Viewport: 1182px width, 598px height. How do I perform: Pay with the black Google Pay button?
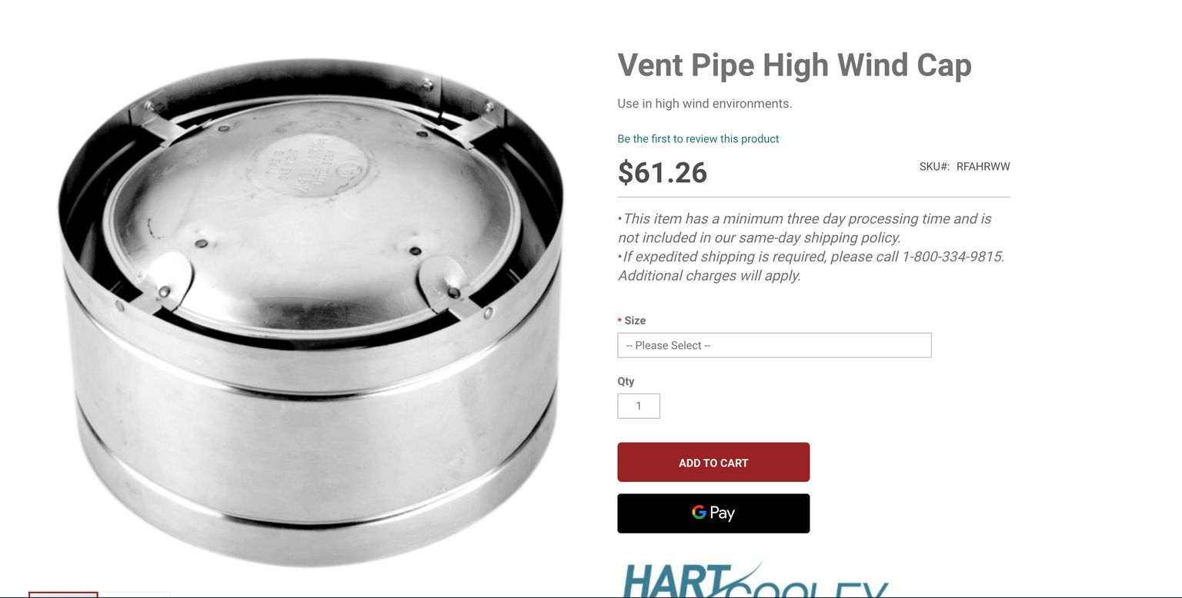(713, 513)
